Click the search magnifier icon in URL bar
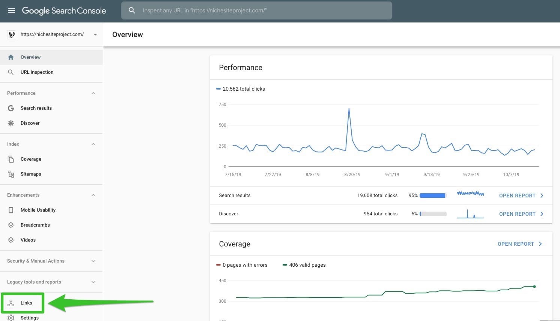The height and width of the screenshot is (321, 560). pos(132,10)
